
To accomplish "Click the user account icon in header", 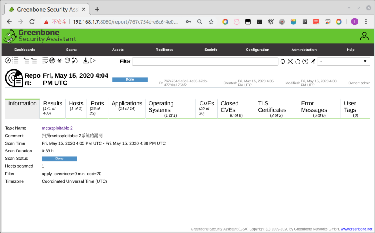I will pyautogui.click(x=364, y=36).
